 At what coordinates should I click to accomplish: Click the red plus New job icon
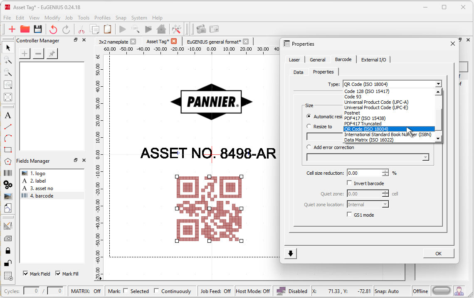click(12, 29)
